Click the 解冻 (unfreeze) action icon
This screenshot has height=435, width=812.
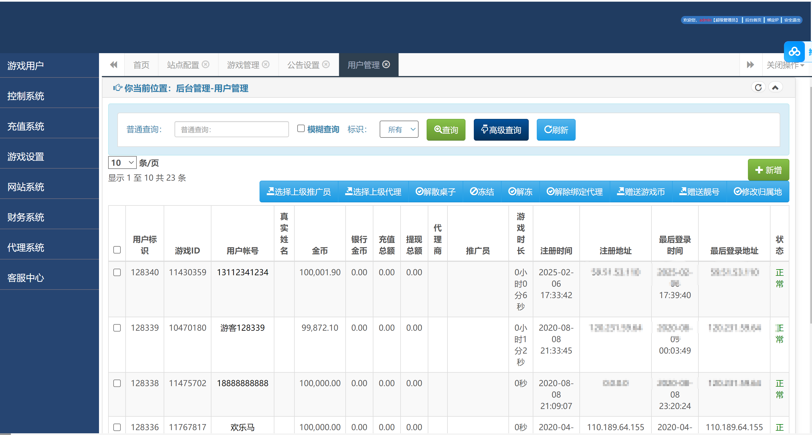tap(520, 191)
